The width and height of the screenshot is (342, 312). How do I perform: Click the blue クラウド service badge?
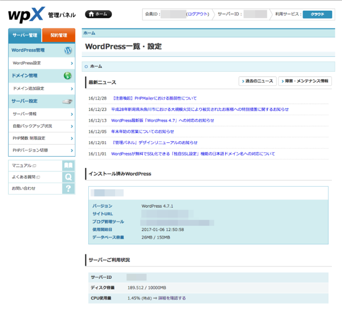coord(317,14)
